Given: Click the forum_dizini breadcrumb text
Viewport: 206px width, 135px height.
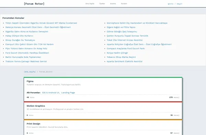Looking at the screenshot, I should pyautogui.click(x=46, y=72).
